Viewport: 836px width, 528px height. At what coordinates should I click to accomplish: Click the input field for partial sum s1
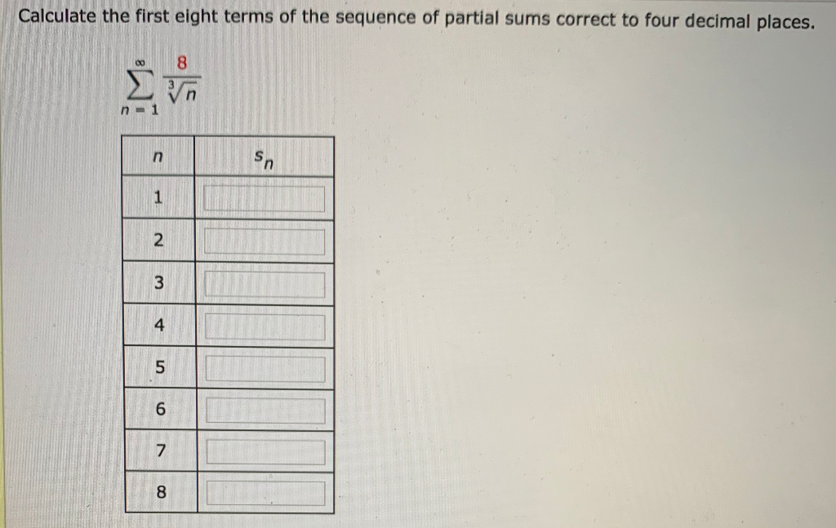point(265,197)
